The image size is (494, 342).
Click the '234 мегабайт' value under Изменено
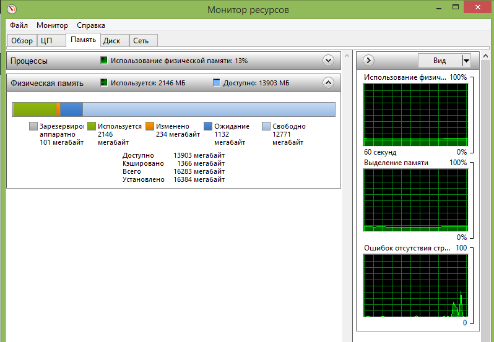coord(178,134)
